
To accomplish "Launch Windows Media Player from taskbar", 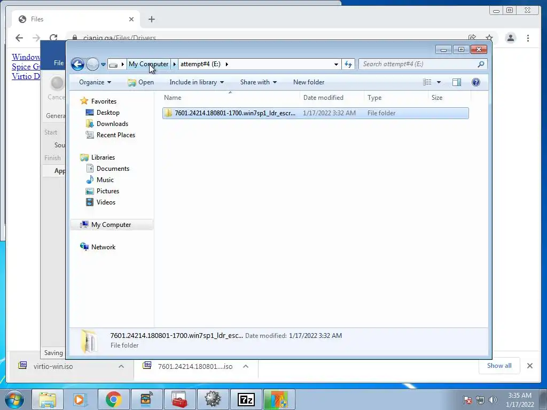I will click(80, 399).
